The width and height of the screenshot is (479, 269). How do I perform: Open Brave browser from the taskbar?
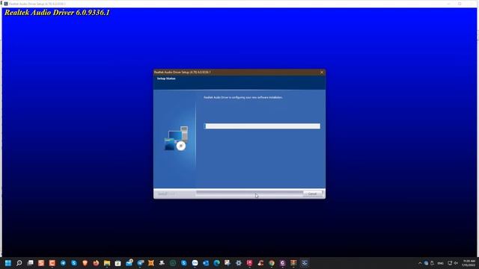pyautogui.click(x=85, y=263)
